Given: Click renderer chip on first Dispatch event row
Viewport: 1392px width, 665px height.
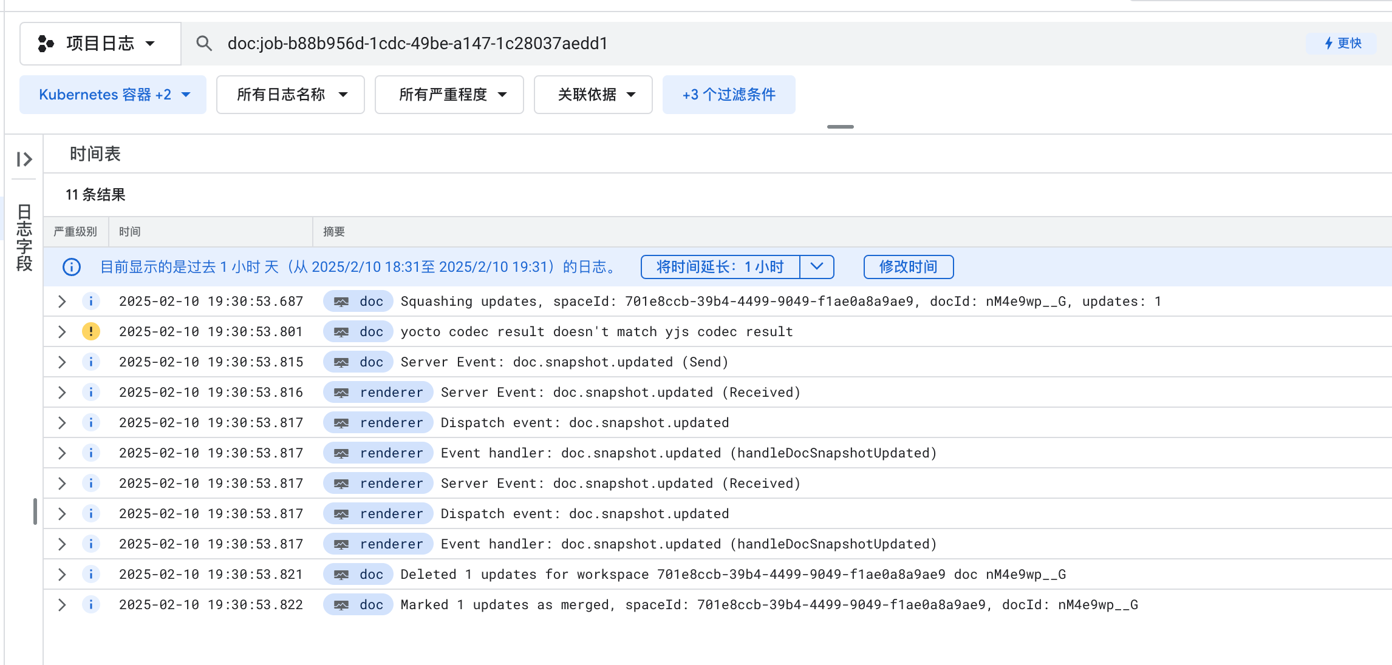Looking at the screenshot, I should 378,422.
